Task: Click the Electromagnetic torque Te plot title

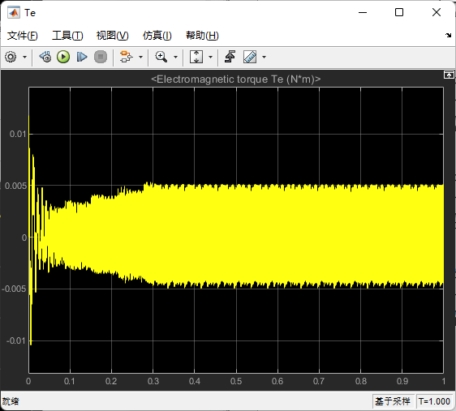Action: 236,79
